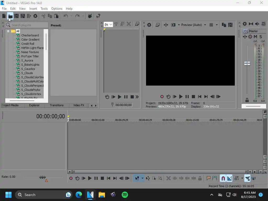Toggle Split Screen View icon
268x201 pixels.
pos(173,25)
